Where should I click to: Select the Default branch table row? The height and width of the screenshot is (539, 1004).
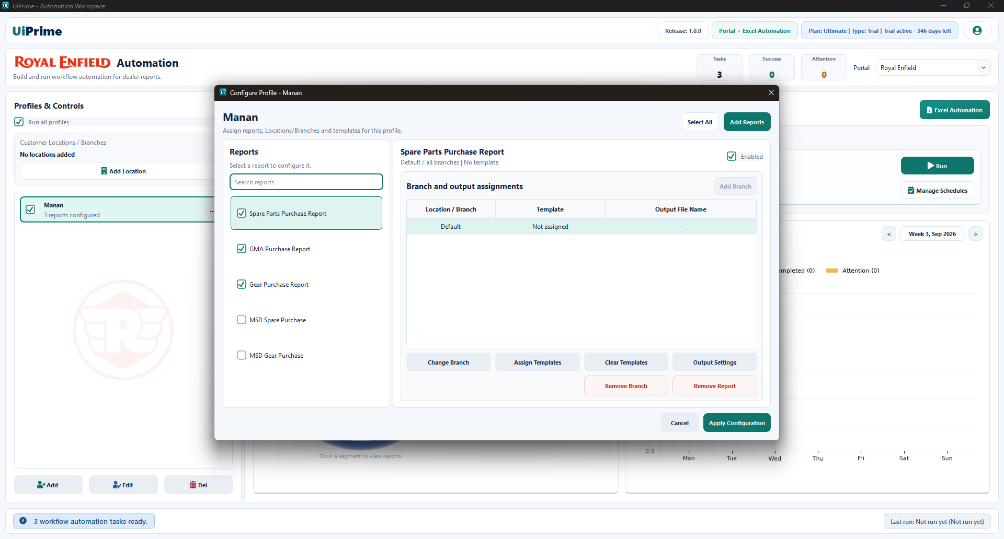click(581, 226)
